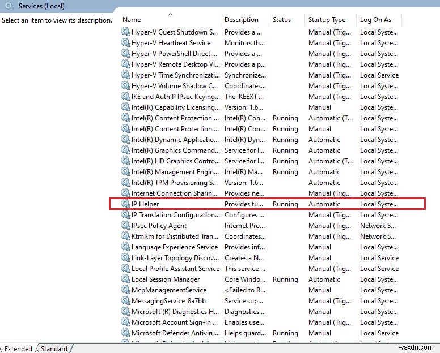Select the Hyper-V Remote Desktop Virtualization service

coord(176,64)
